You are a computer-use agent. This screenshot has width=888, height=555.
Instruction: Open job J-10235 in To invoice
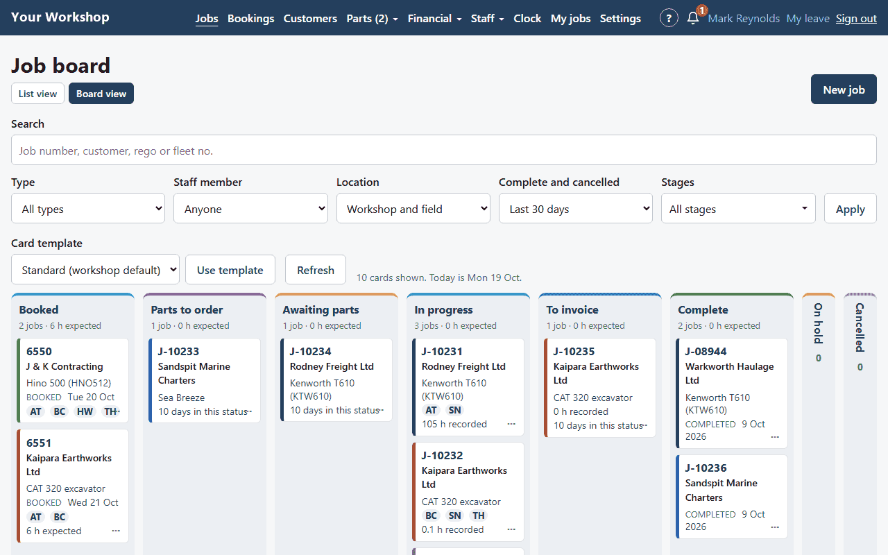600,388
